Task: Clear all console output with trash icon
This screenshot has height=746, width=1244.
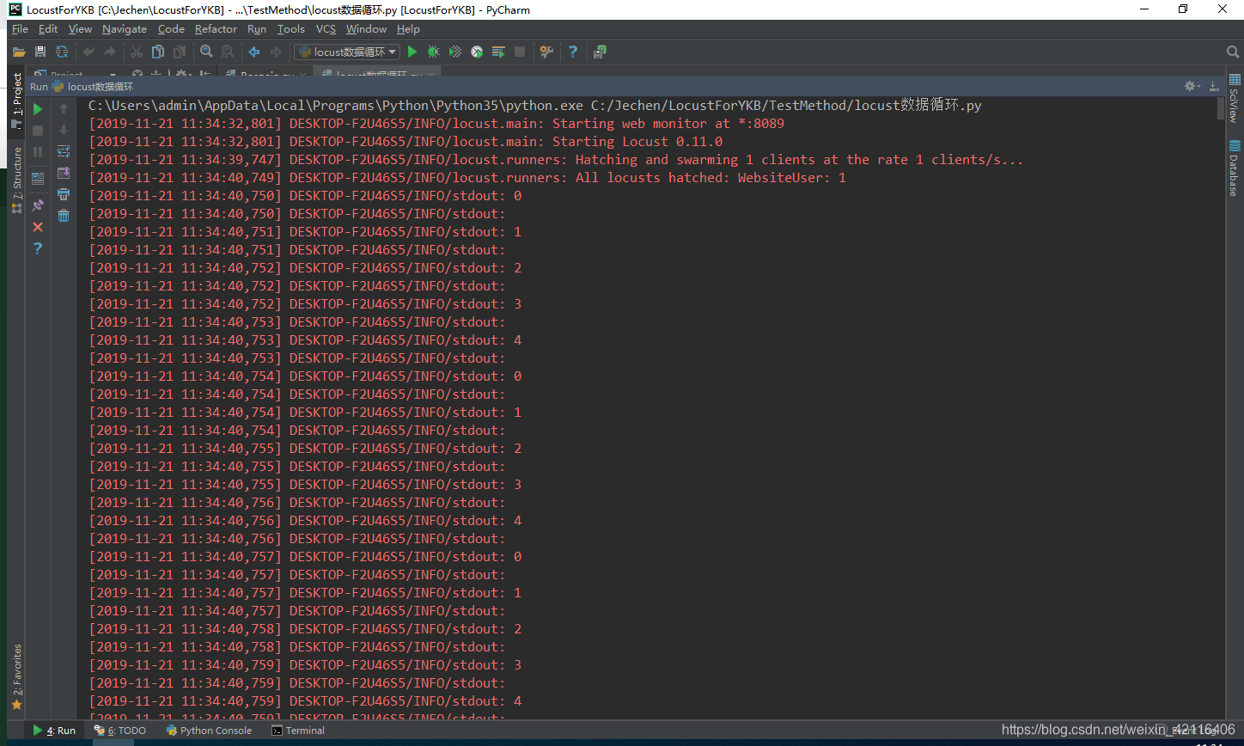Action: 64,216
